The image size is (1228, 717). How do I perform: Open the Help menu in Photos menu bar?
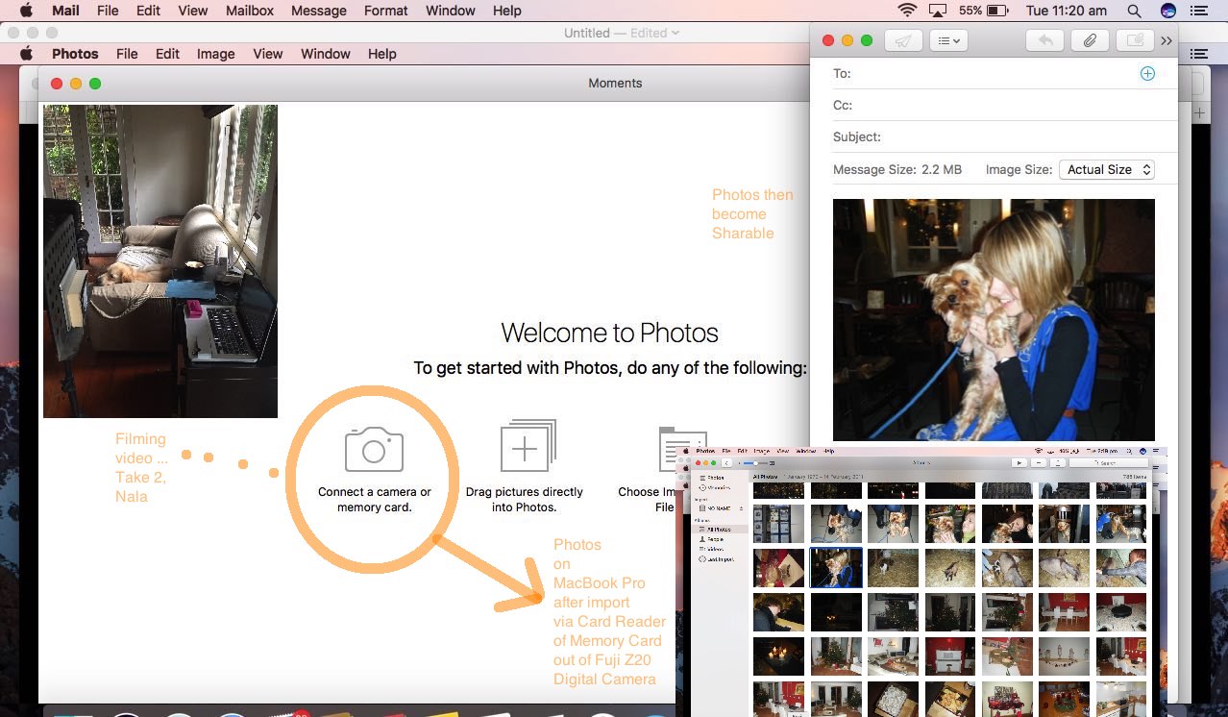[x=381, y=54]
